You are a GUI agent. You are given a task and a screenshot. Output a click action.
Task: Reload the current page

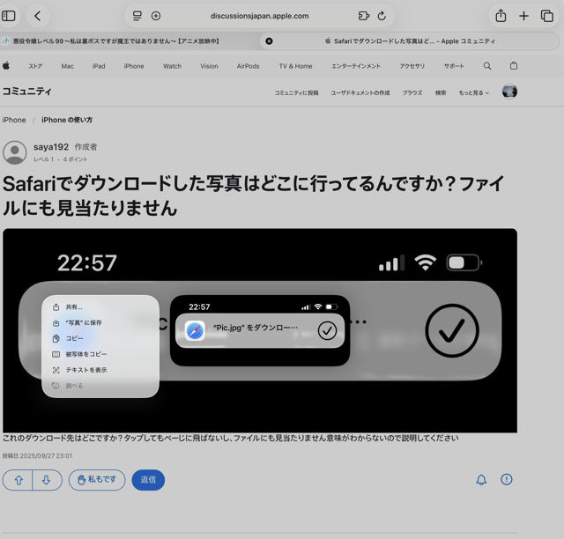pos(382,16)
